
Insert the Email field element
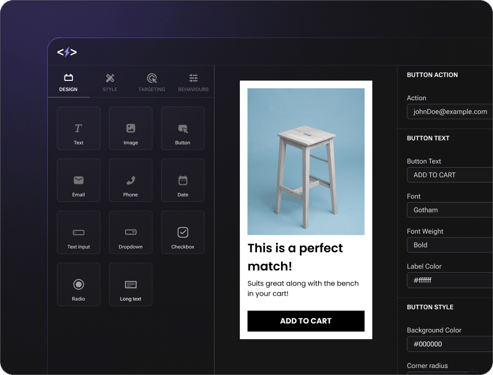[x=78, y=181]
